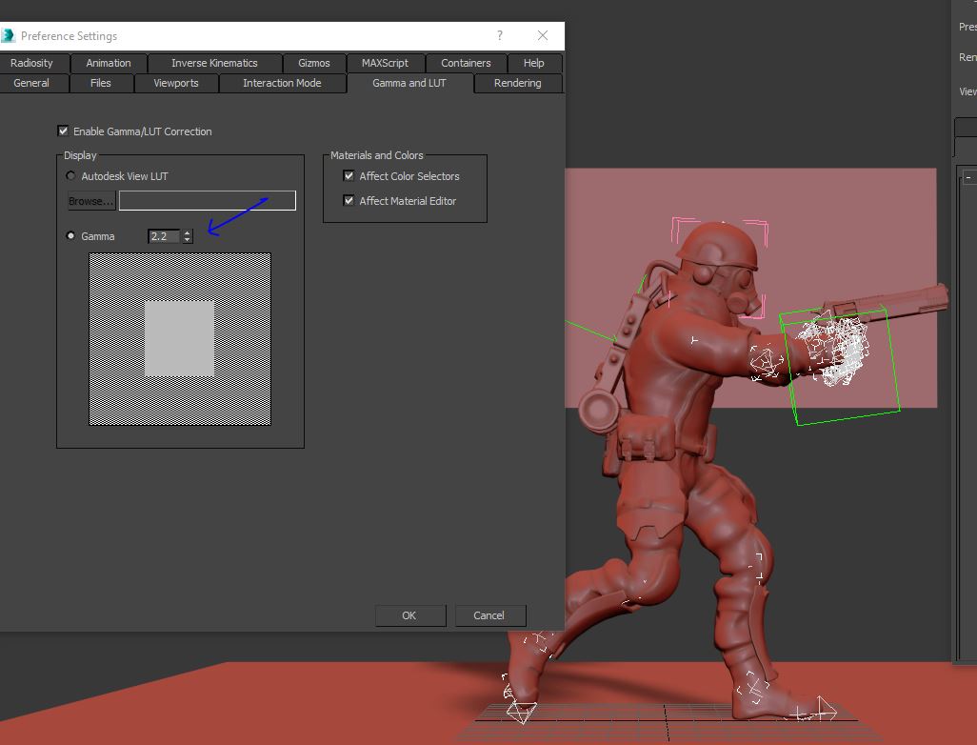
Task: Click the gamma calibration preview square
Action: tap(180, 339)
